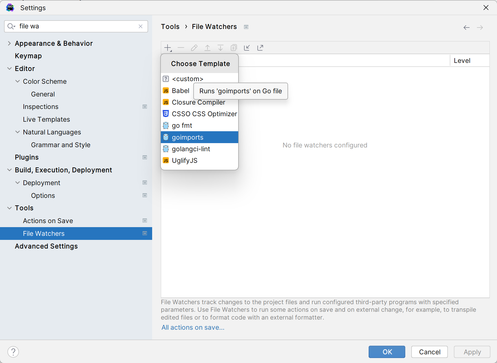This screenshot has height=363, width=497.
Task: Navigate back with the left arrow
Action: pos(466,28)
